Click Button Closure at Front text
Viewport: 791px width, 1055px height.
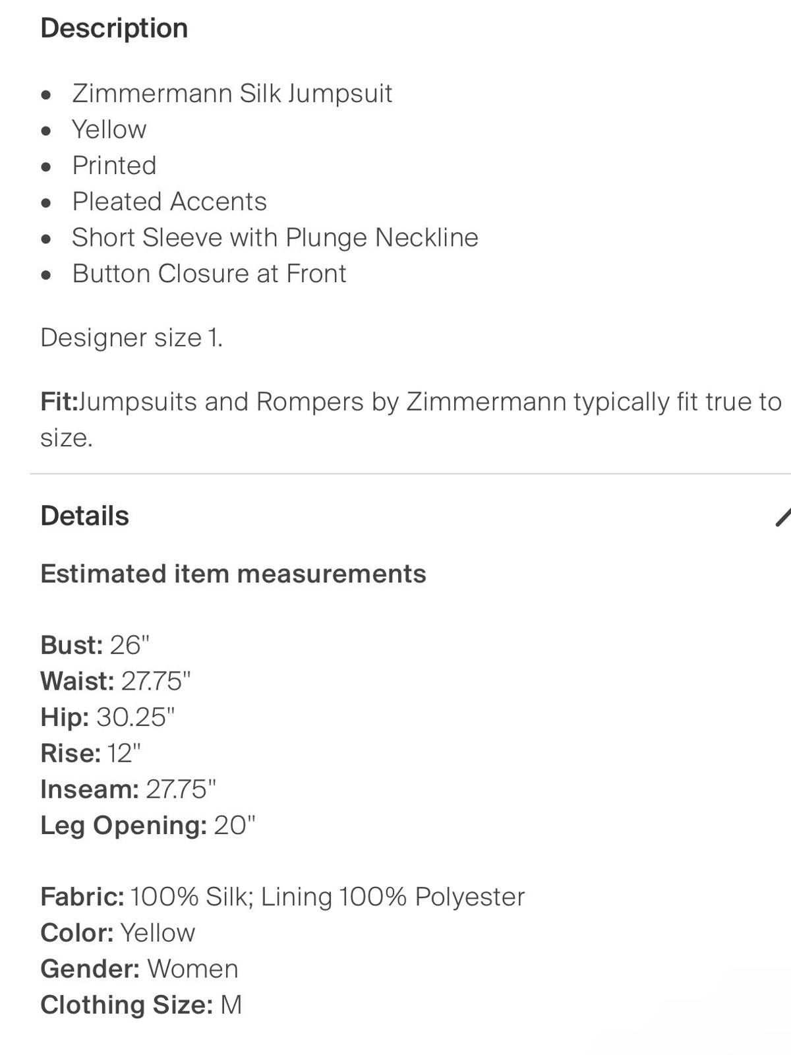pos(209,273)
